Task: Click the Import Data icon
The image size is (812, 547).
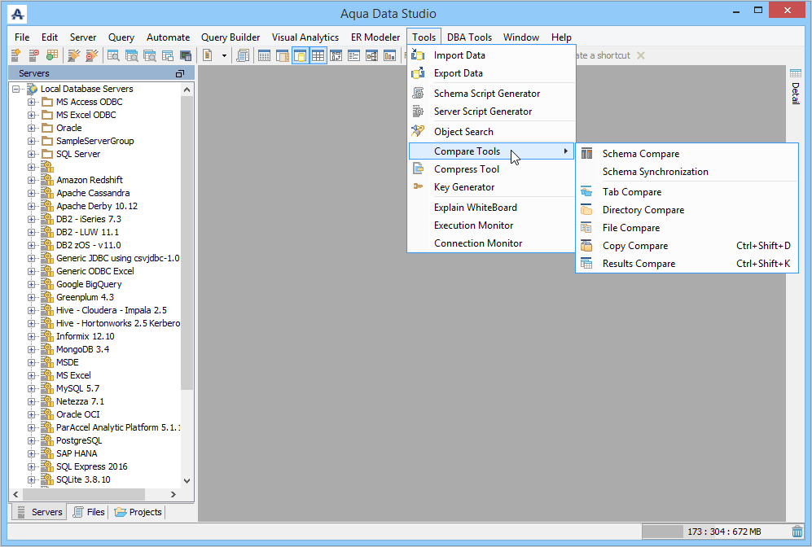Action: pos(418,55)
